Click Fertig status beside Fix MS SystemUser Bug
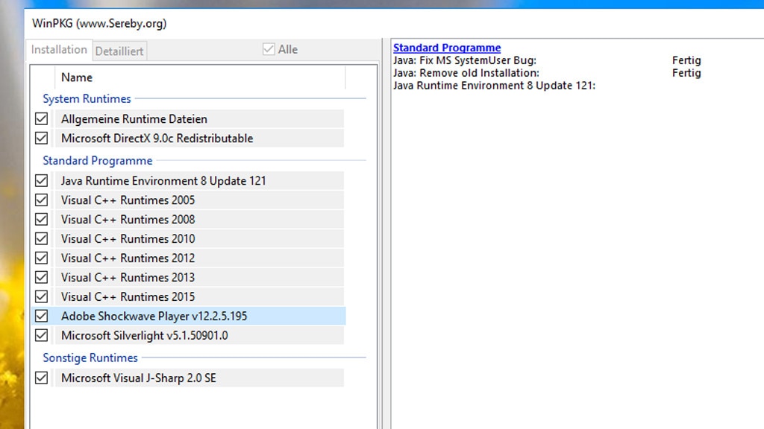The image size is (764, 429). (686, 60)
